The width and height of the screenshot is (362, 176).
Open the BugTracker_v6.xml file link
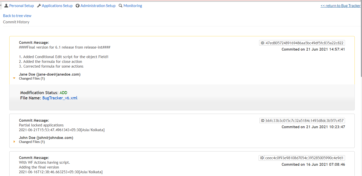tap(60, 98)
